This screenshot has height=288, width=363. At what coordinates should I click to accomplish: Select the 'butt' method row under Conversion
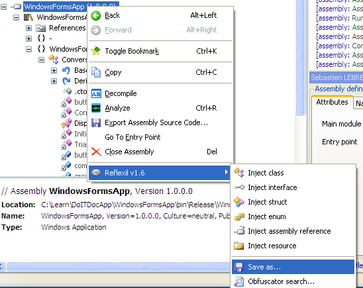click(x=74, y=102)
